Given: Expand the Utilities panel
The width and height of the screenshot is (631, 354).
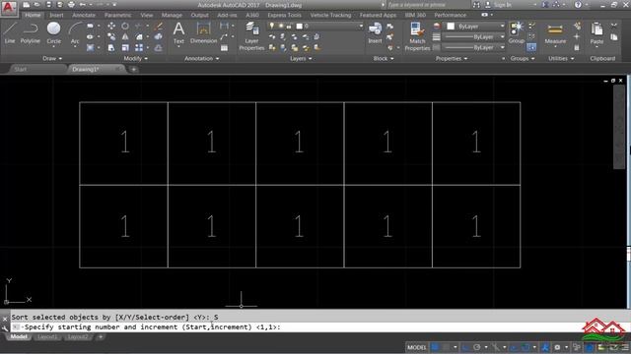Looking at the screenshot, I should pyautogui.click(x=561, y=59).
